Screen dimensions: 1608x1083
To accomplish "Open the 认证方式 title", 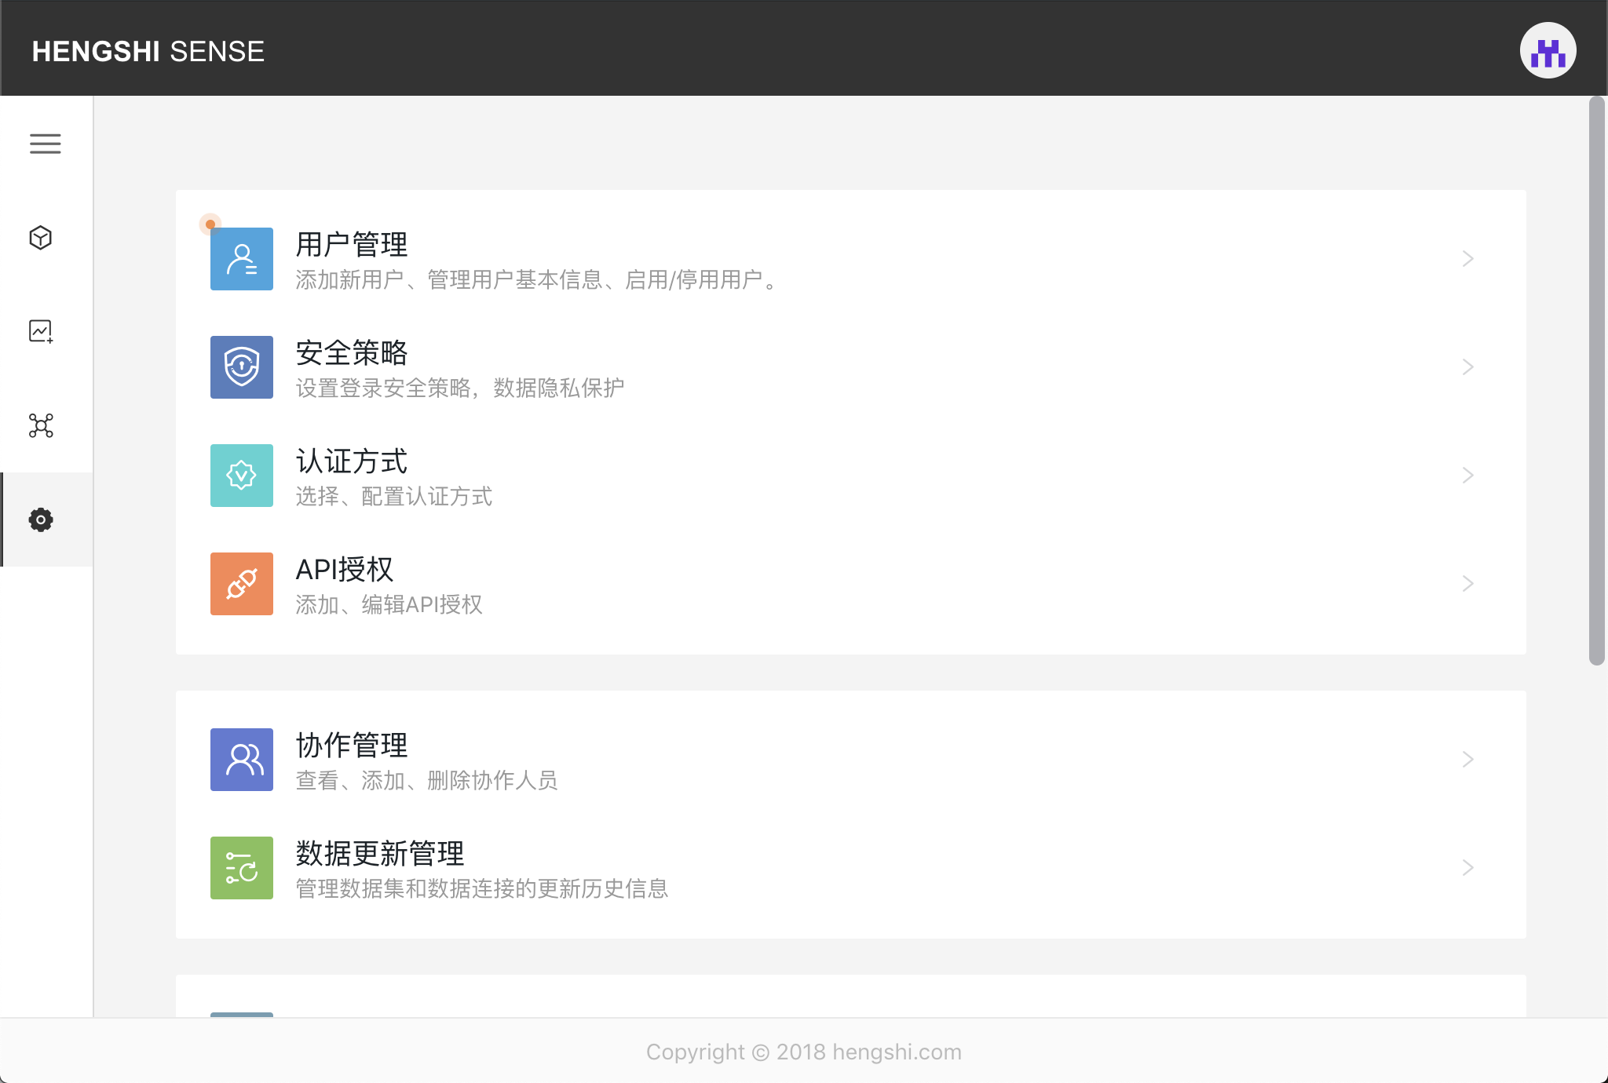I will click(x=352, y=461).
